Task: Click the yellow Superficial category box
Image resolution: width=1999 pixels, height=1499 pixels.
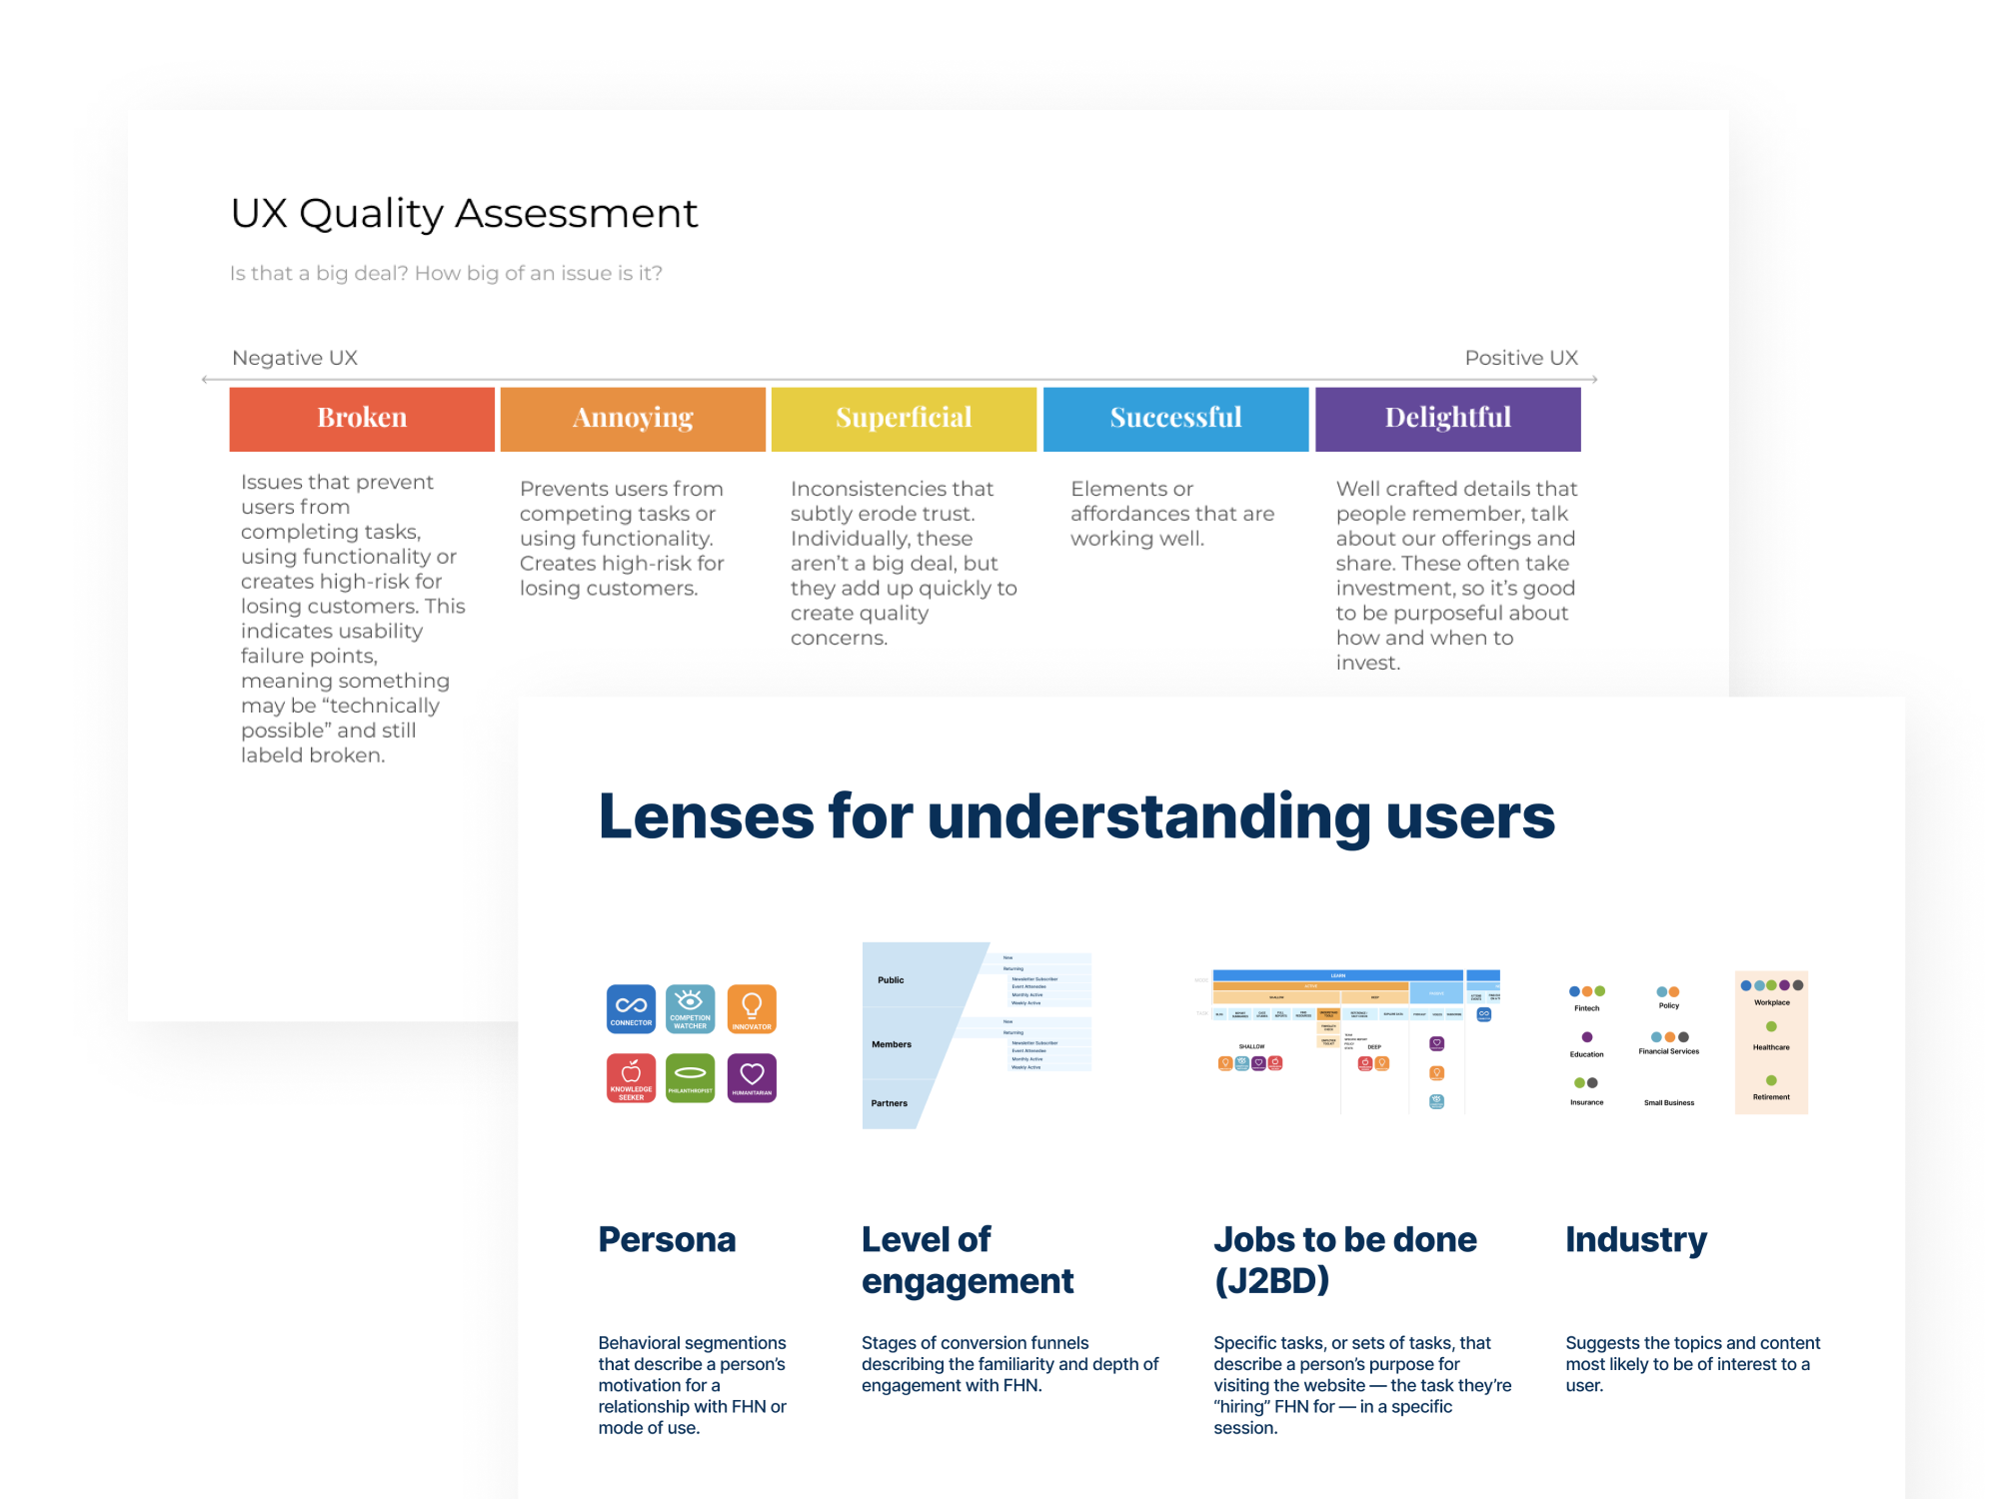Action: pyautogui.click(x=904, y=419)
